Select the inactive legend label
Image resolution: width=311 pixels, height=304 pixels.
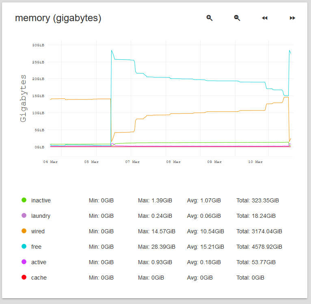point(41,200)
